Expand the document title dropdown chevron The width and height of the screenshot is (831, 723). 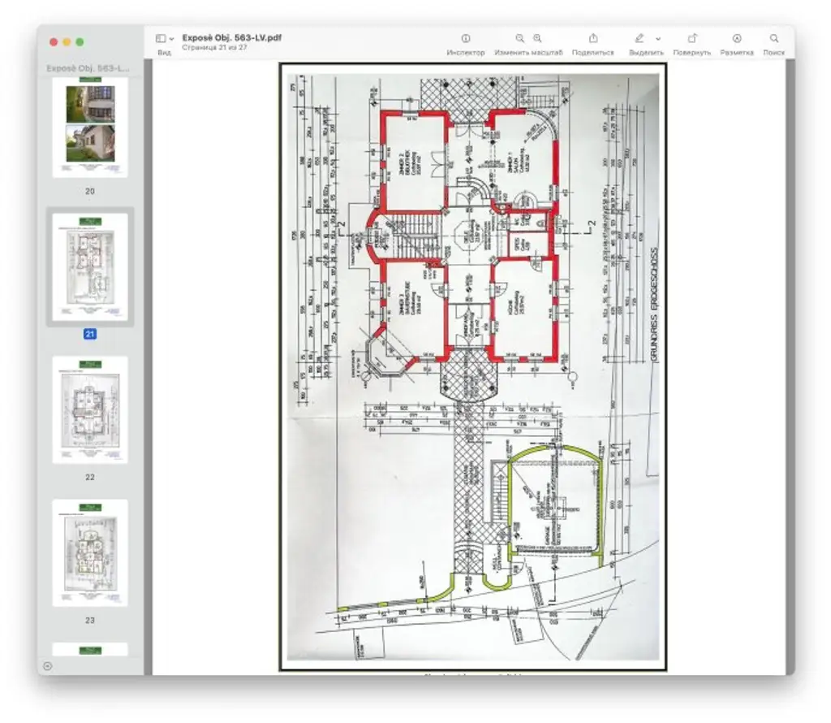pos(172,37)
